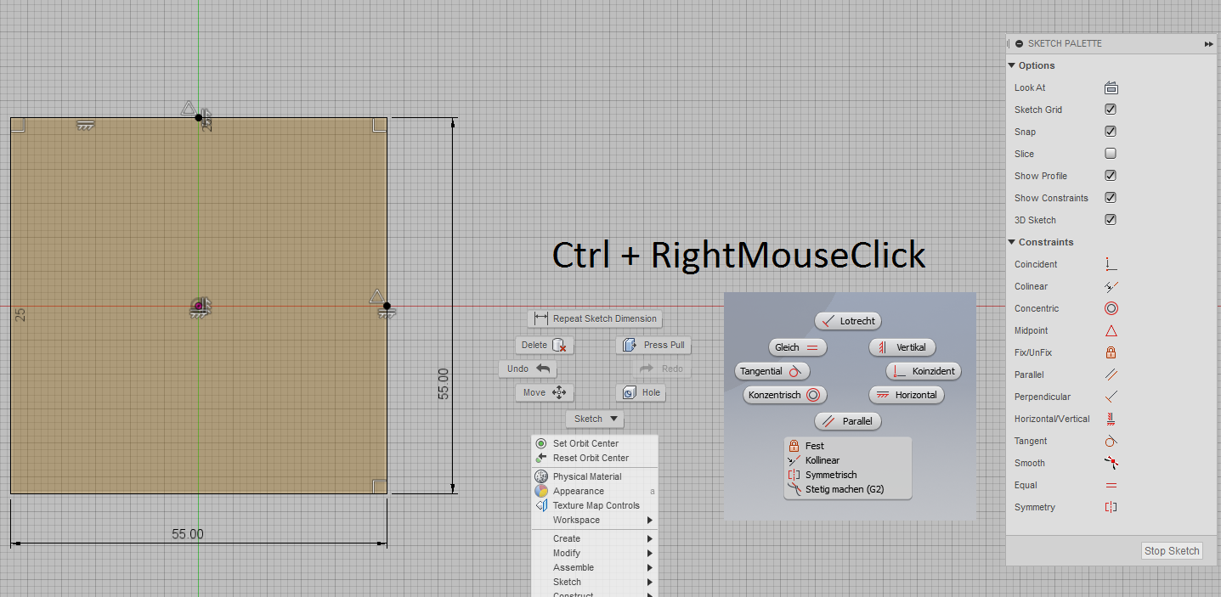Open the Sketch dropdown in marking menu
Screen dimensions: 1221x597
coord(595,419)
